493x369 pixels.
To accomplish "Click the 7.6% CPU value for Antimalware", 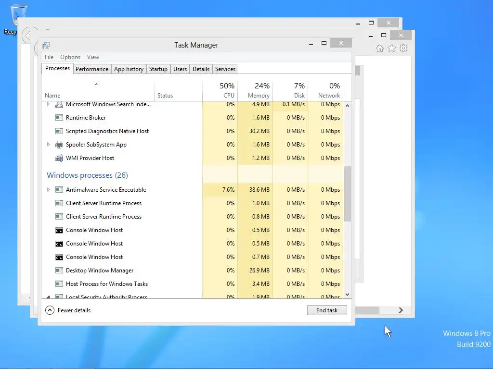I will click(x=228, y=190).
